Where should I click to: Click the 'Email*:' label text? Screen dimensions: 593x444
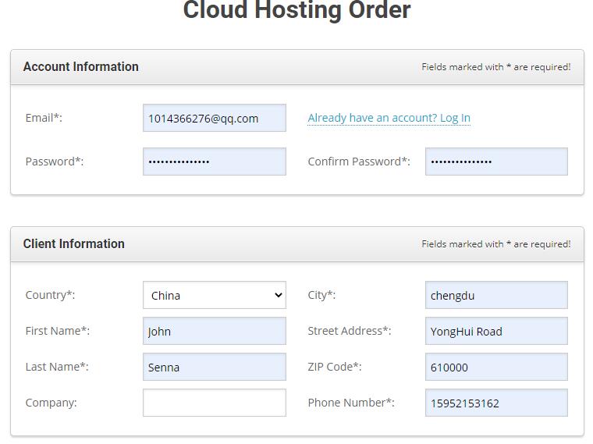point(44,118)
